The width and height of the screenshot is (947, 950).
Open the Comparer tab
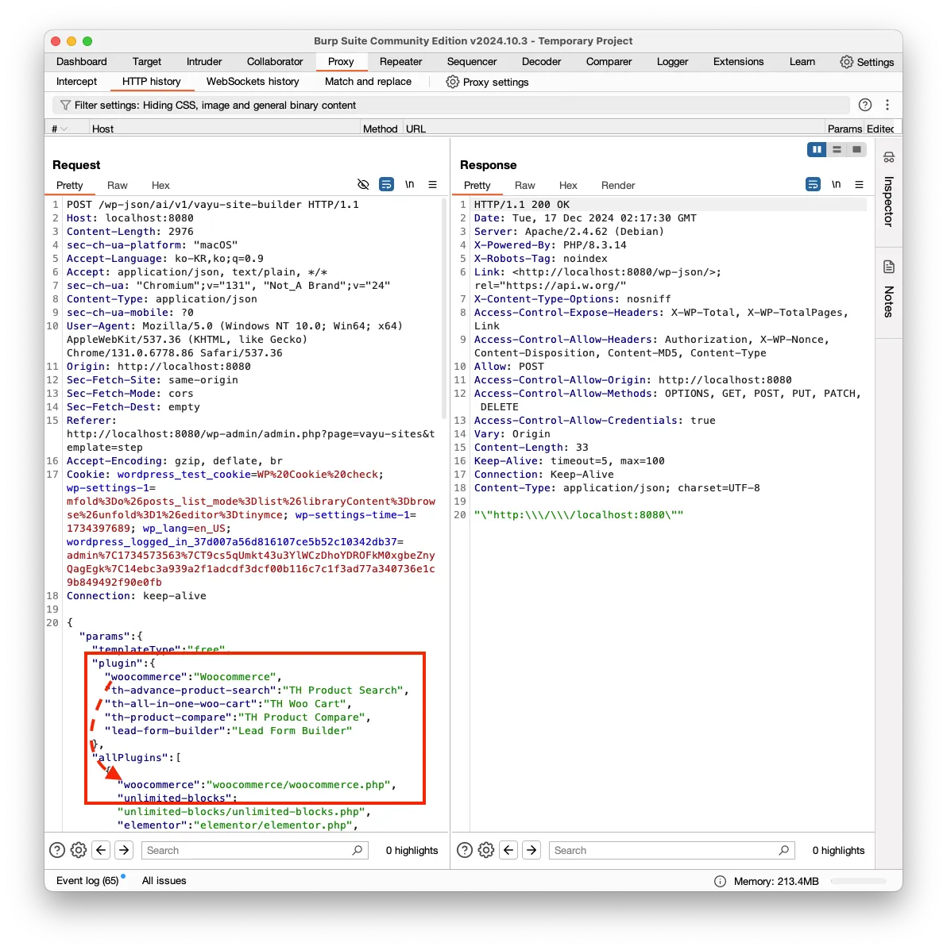tap(609, 61)
